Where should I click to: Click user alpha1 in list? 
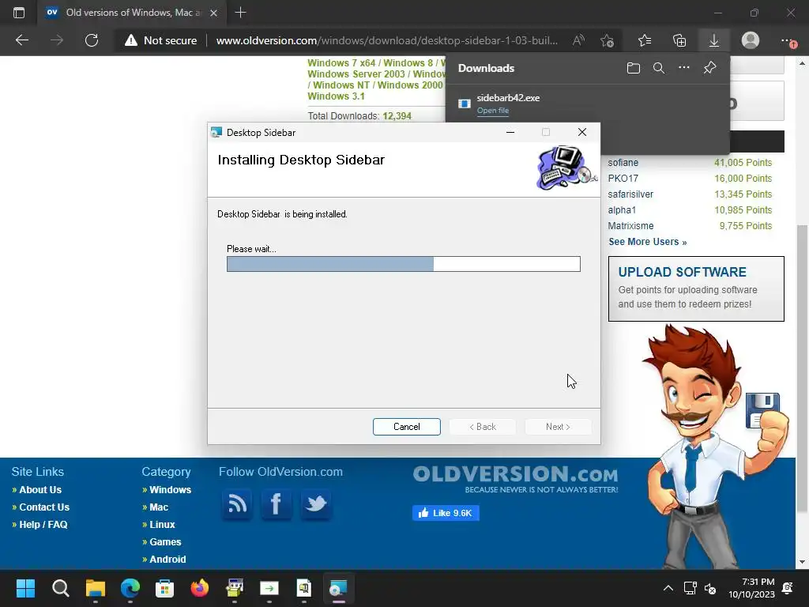pyautogui.click(x=622, y=210)
